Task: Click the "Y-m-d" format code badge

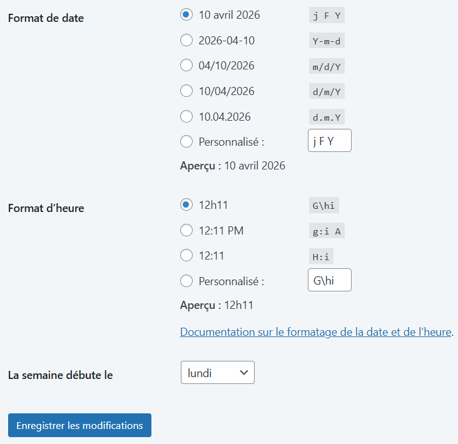Action: coord(327,41)
